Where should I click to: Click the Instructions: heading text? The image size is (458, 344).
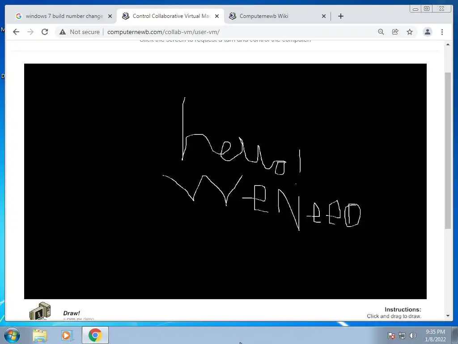click(x=403, y=310)
